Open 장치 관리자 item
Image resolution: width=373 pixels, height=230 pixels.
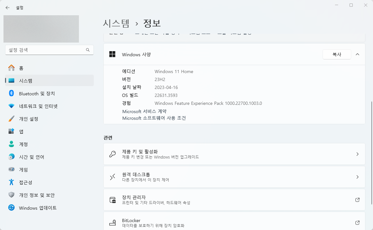tap(234, 200)
